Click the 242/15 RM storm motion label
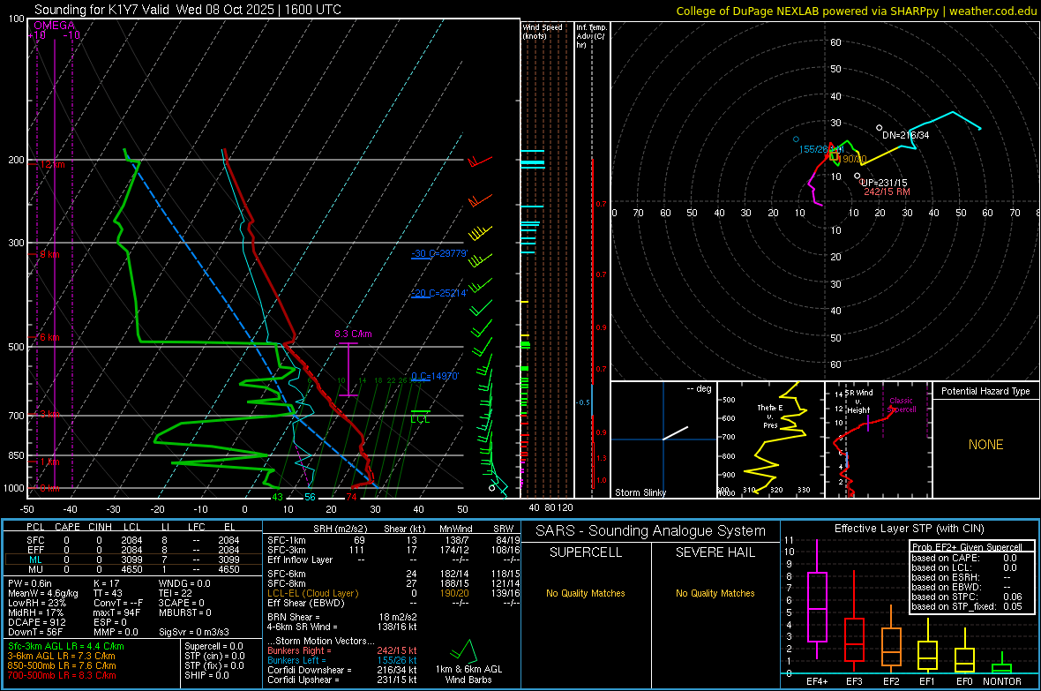1041x691 pixels. pos(887,192)
